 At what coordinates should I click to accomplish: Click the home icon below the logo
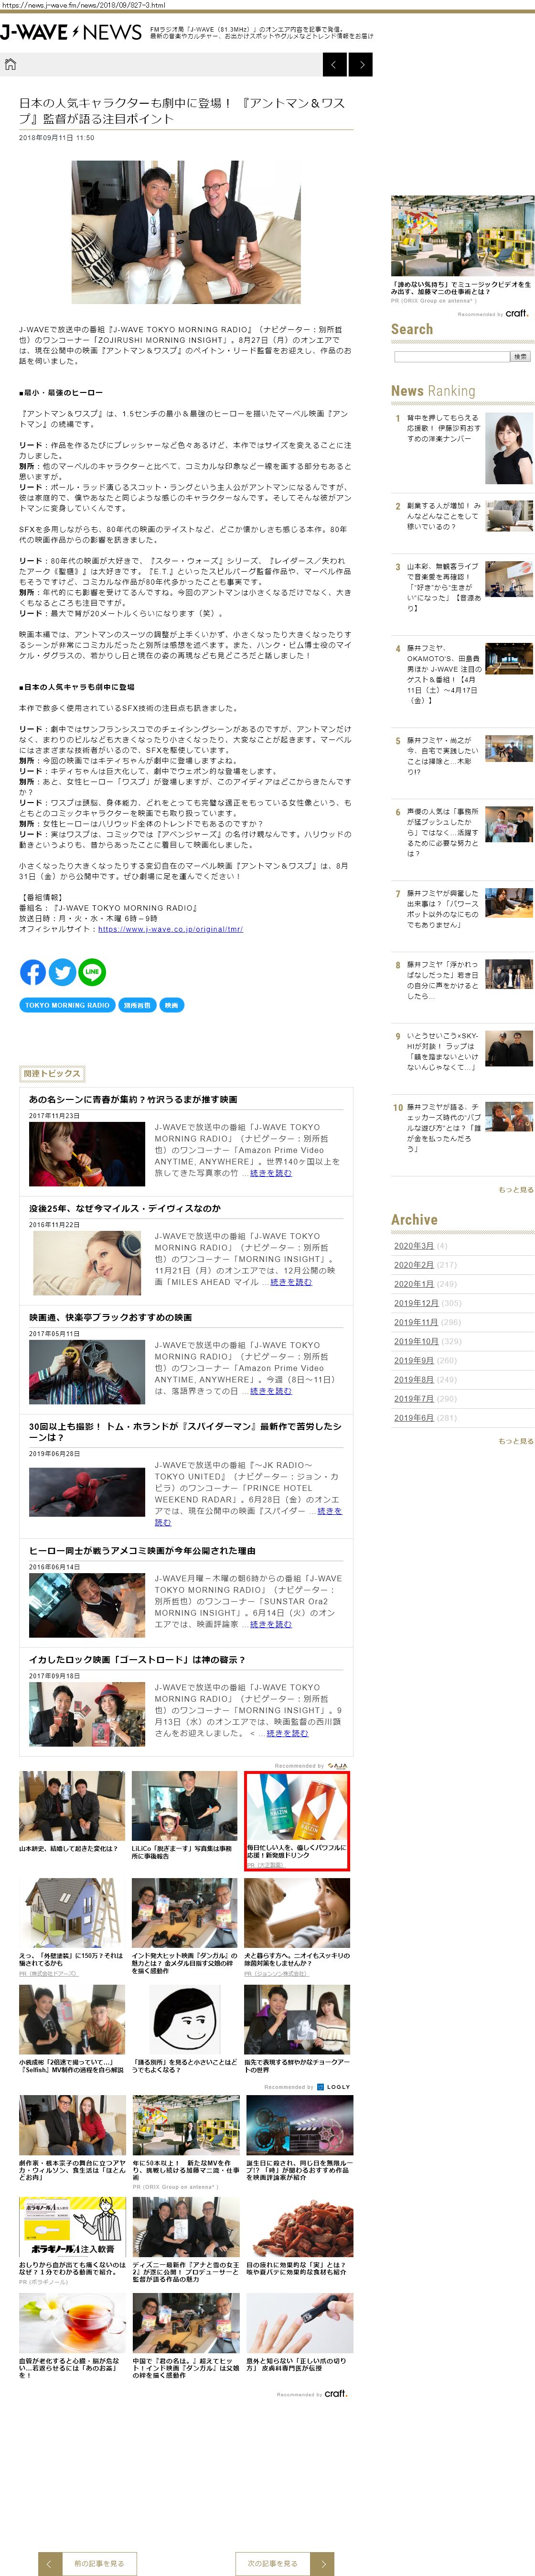pos(11,65)
